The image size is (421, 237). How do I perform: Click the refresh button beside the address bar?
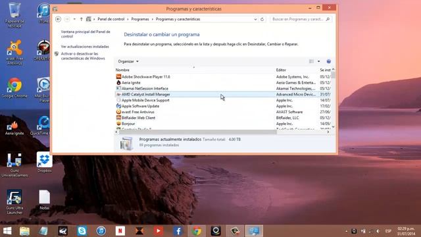coord(262,19)
